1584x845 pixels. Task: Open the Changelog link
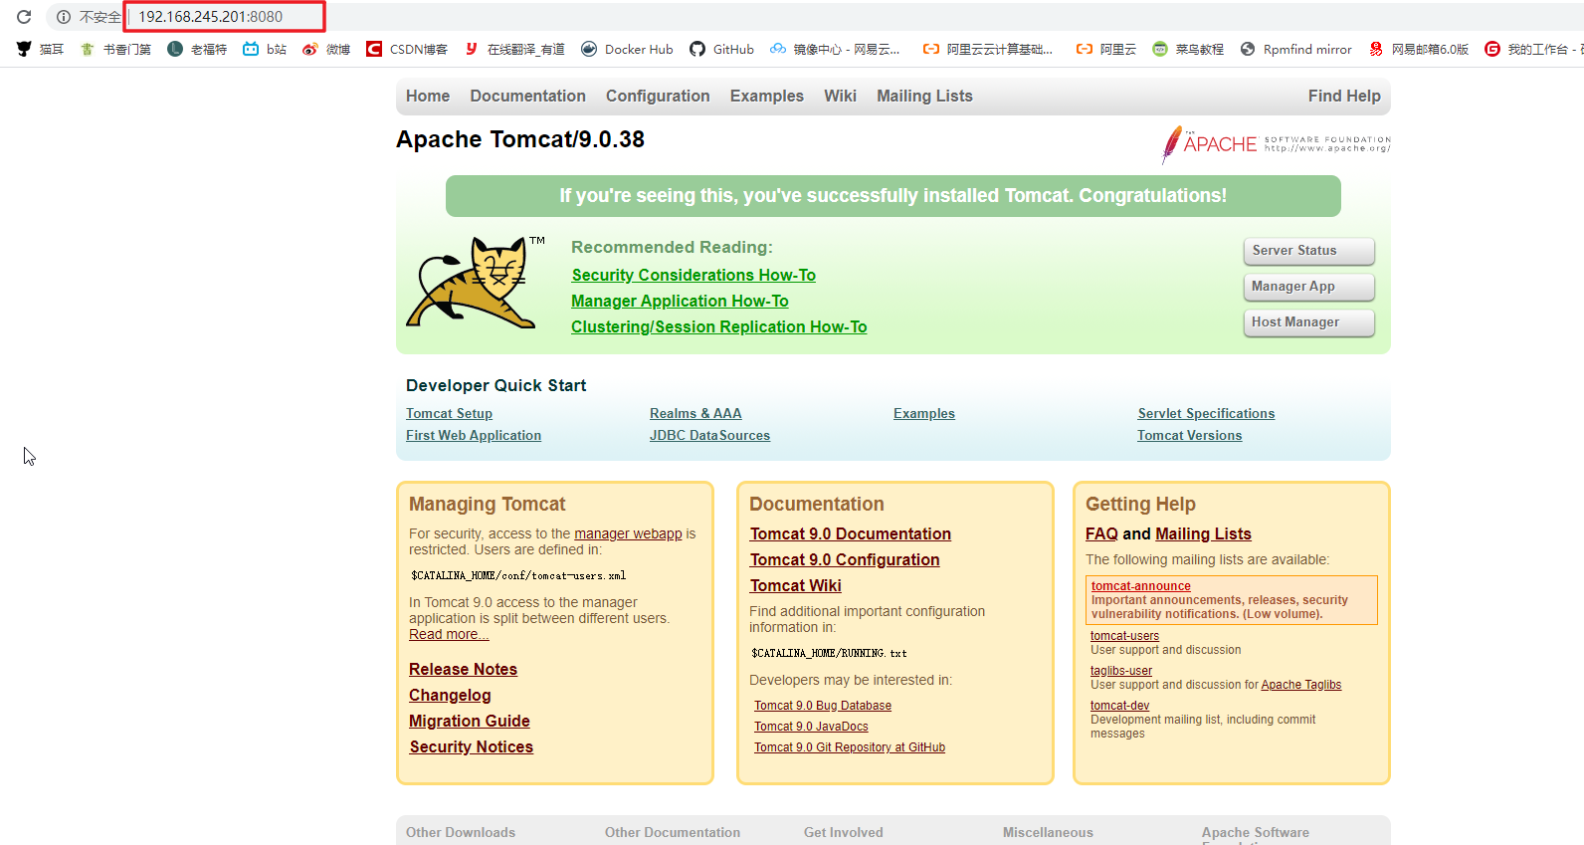point(450,695)
